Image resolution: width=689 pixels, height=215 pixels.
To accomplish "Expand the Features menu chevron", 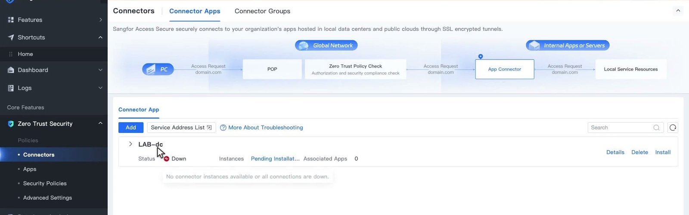I will pyautogui.click(x=100, y=20).
